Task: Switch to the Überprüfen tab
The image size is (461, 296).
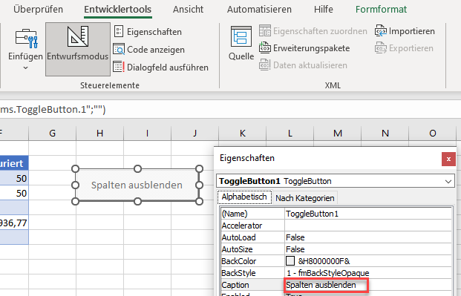Action: click(38, 9)
